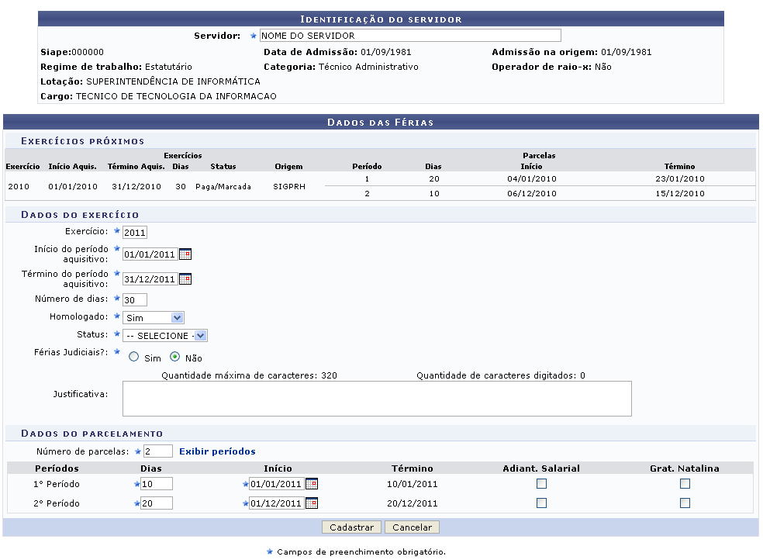
Task: Click the Exibir períodos link
Action: 217,451
